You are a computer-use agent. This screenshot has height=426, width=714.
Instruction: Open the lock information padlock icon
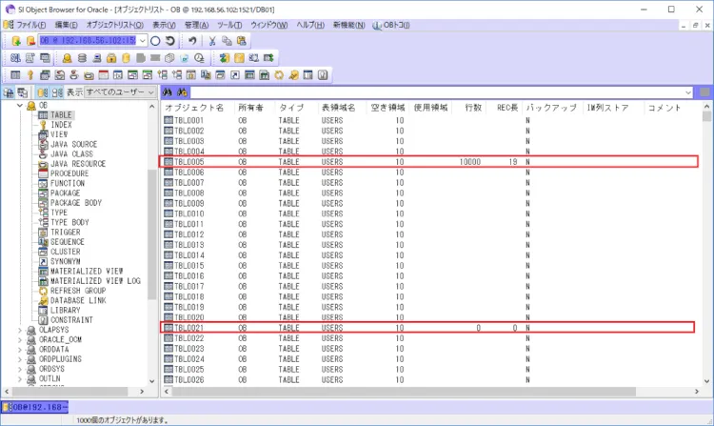pyautogui.click(x=111, y=58)
